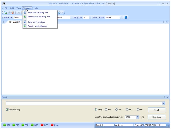Image resolution: width=171 pixels, height=129 pixels.
Task: Open the Edit menu
Action: click(x=12, y=8)
